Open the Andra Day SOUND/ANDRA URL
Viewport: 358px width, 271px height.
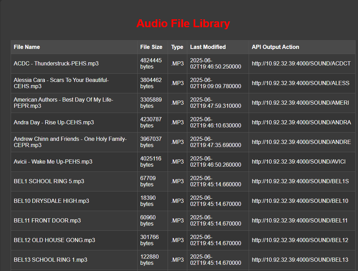coord(301,122)
